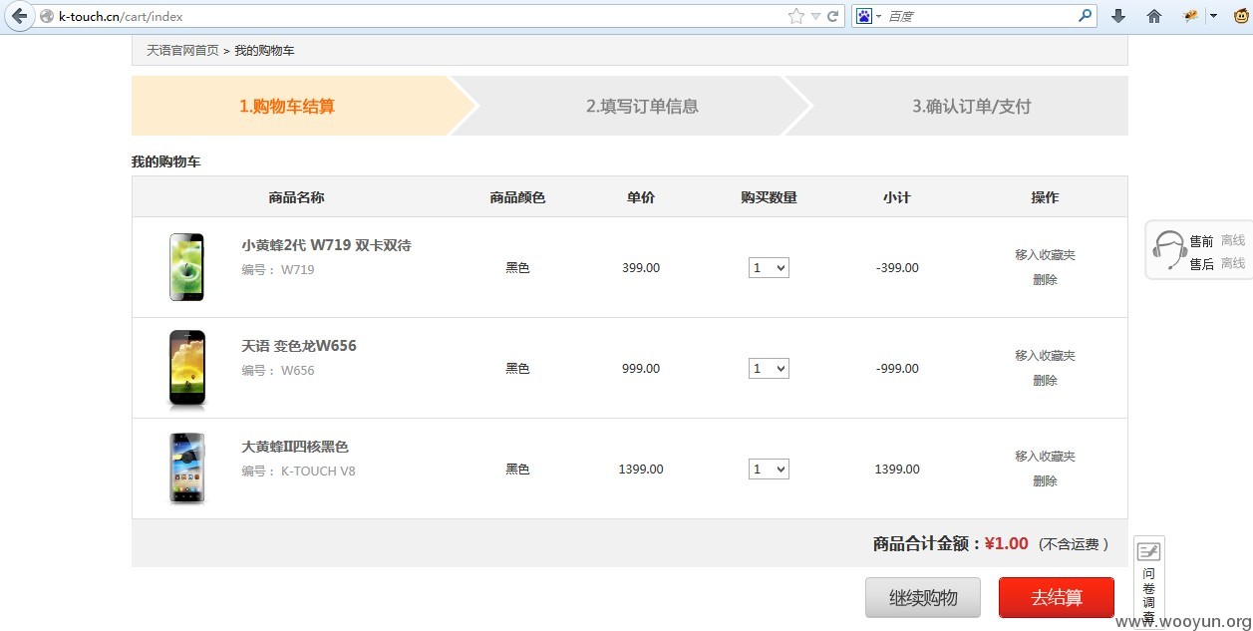Expand the bee extension dropdown arrow

(1213, 16)
